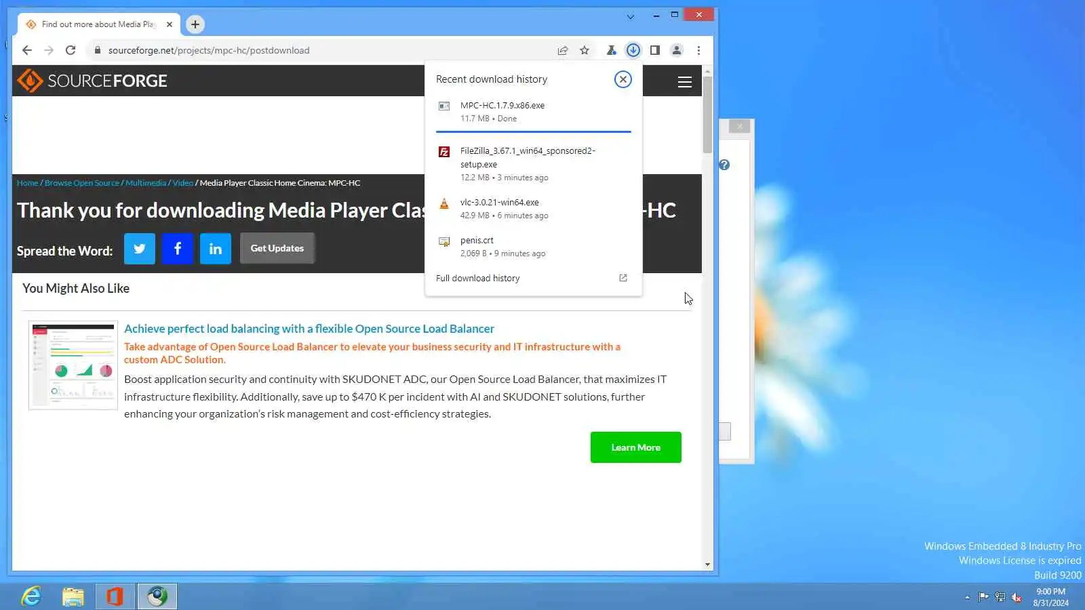Screen dimensions: 1085x610
Task: Go forward using the browser forward arrow
Action: (x=49, y=50)
